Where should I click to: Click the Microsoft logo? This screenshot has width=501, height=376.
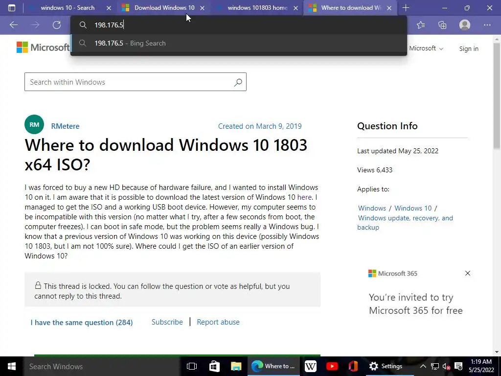43,47
